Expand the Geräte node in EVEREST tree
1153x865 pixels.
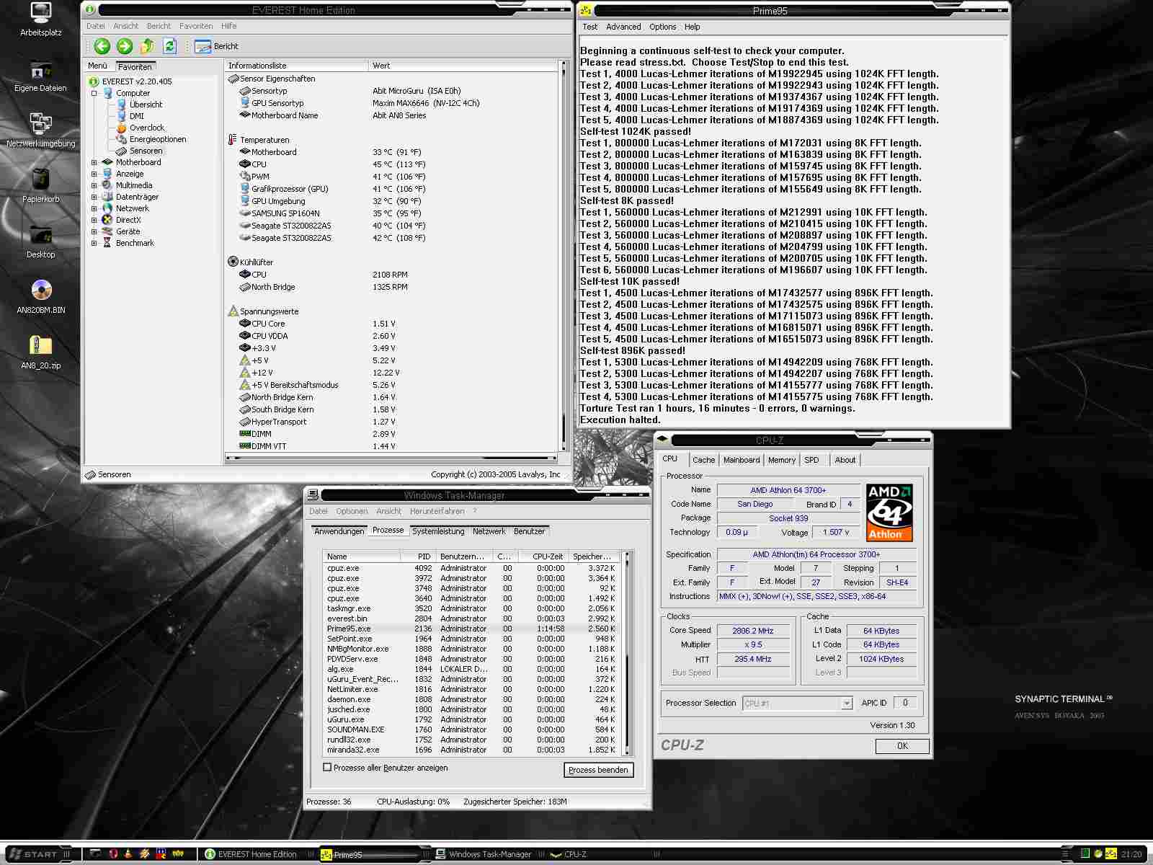point(94,231)
